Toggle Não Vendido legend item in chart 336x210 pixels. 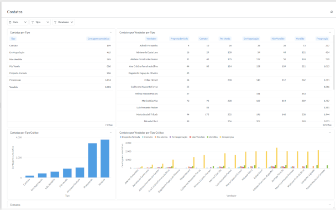tap(197, 137)
